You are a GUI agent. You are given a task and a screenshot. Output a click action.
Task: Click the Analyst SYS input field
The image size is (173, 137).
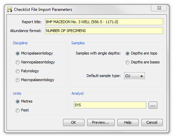point(110,105)
